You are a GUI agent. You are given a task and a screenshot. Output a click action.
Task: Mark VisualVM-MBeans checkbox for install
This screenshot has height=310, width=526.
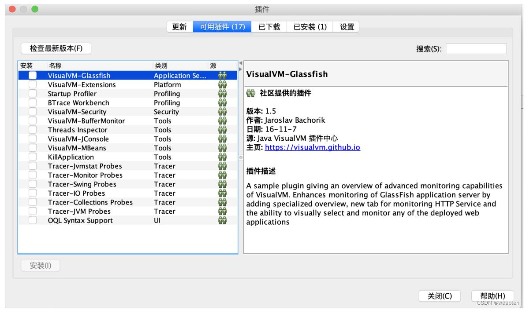coord(33,147)
